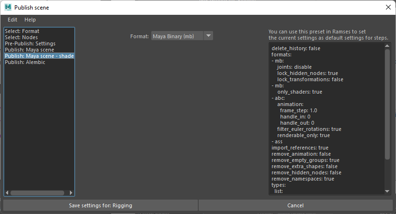396x214 pixels.
Task: Click 'import_references: true' preset line
Action: click(x=300, y=148)
